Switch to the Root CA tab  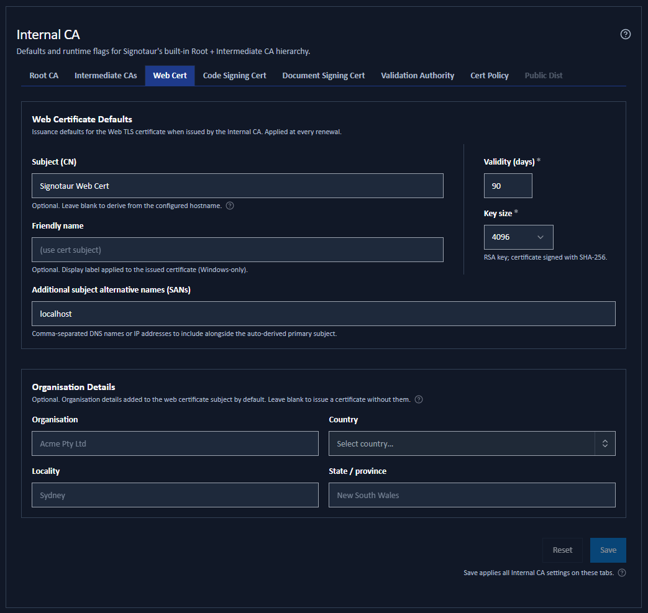pyautogui.click(x=44, y=76)
